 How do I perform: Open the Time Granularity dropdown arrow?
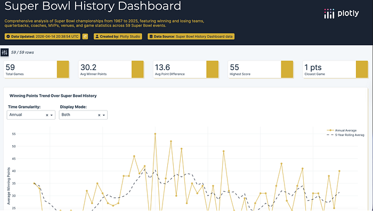coord(52,115)
